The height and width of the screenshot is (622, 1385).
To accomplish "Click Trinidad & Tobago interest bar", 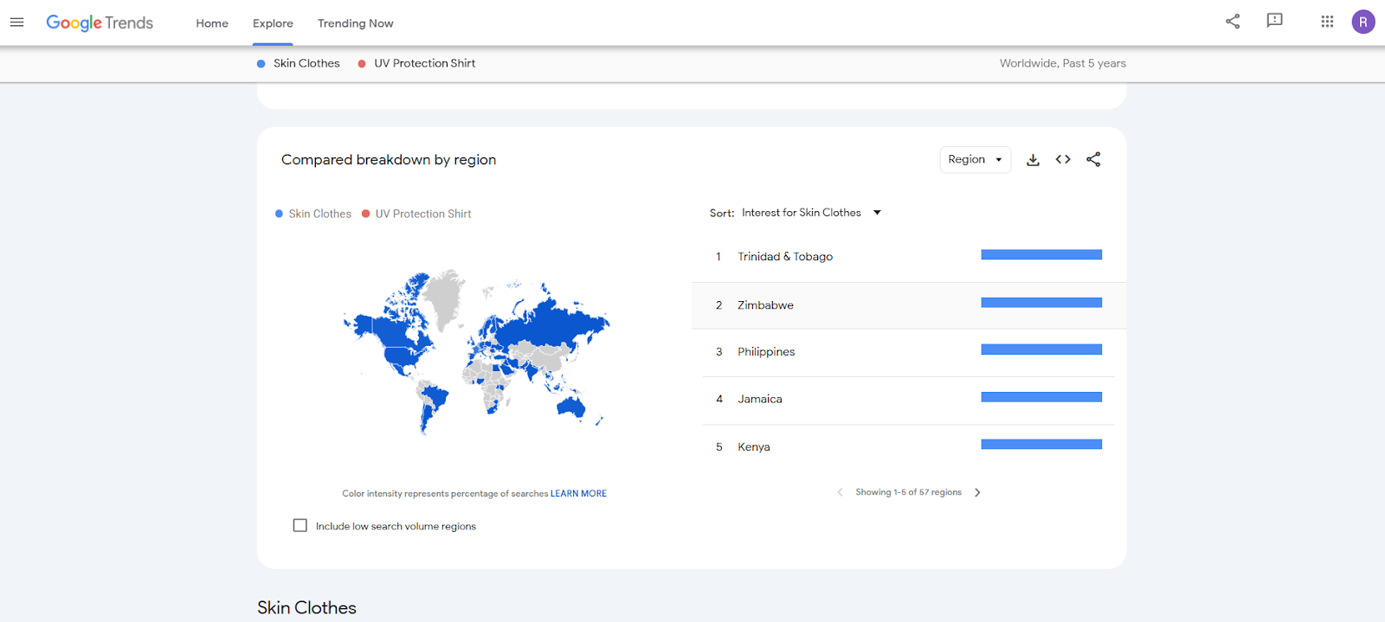I will point(1041,255).
